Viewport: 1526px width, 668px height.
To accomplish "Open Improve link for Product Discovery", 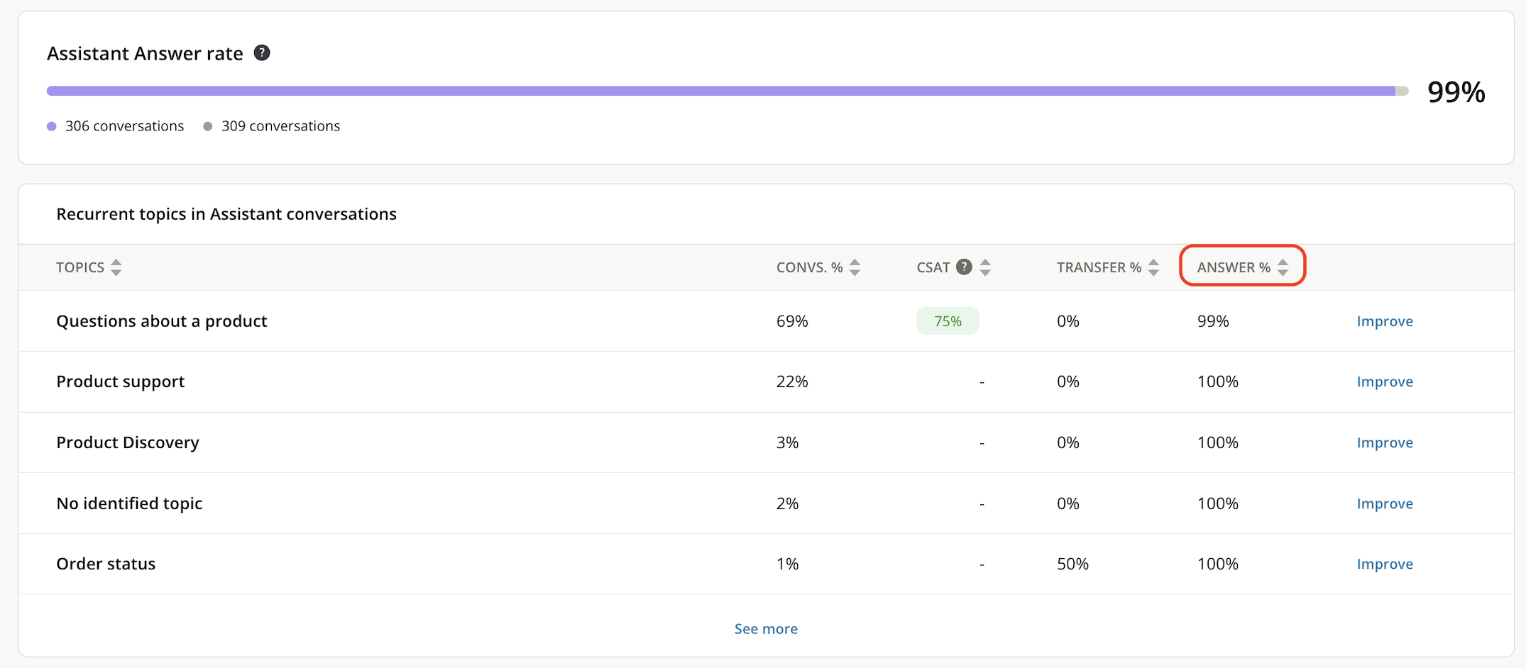I will (1384, 442).
